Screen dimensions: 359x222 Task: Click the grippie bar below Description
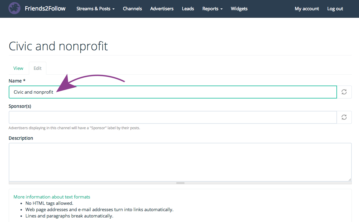(180, 183)
